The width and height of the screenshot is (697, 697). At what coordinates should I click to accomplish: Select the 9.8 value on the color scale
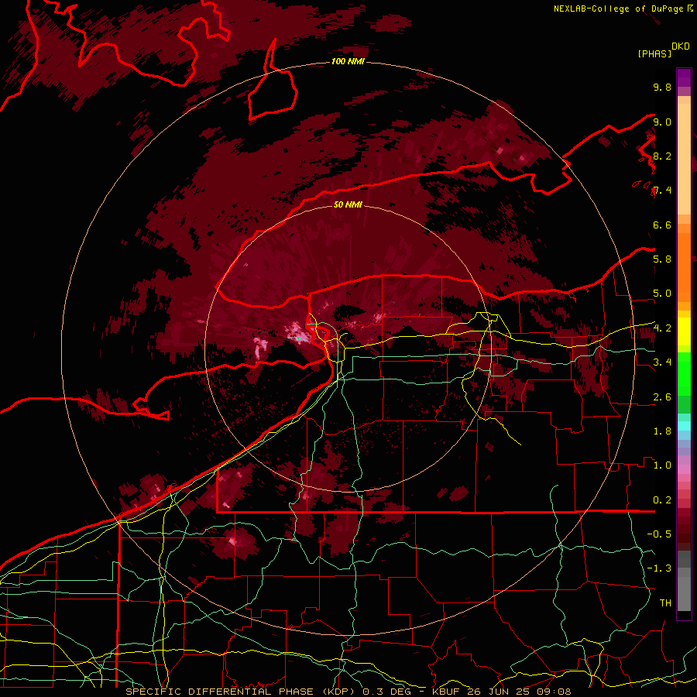[x=662, y=87]
